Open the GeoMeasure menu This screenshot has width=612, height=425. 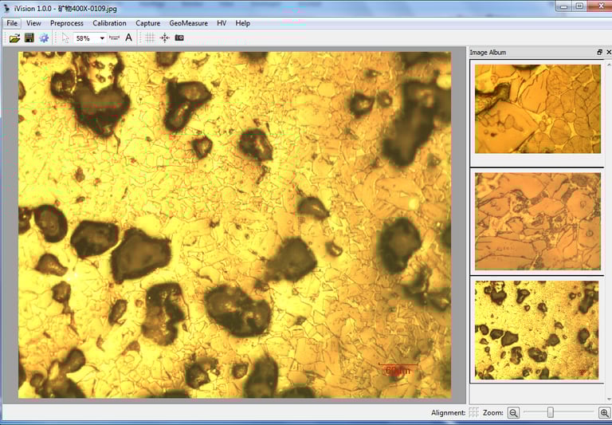[188, 23]
